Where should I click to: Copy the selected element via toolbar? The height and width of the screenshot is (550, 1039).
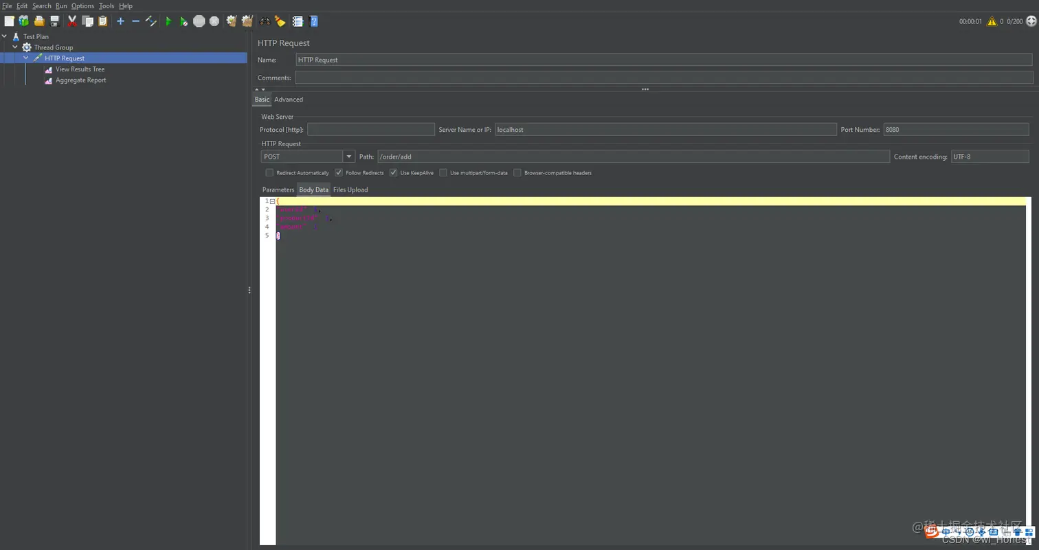88,21
